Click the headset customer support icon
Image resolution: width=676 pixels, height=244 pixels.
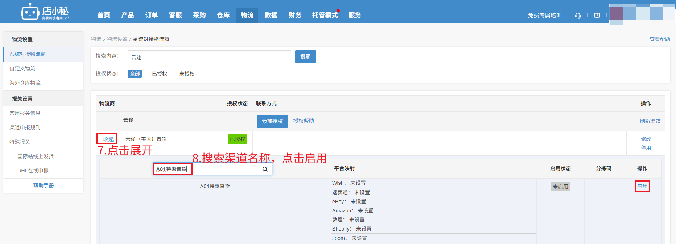coord(578,15)
